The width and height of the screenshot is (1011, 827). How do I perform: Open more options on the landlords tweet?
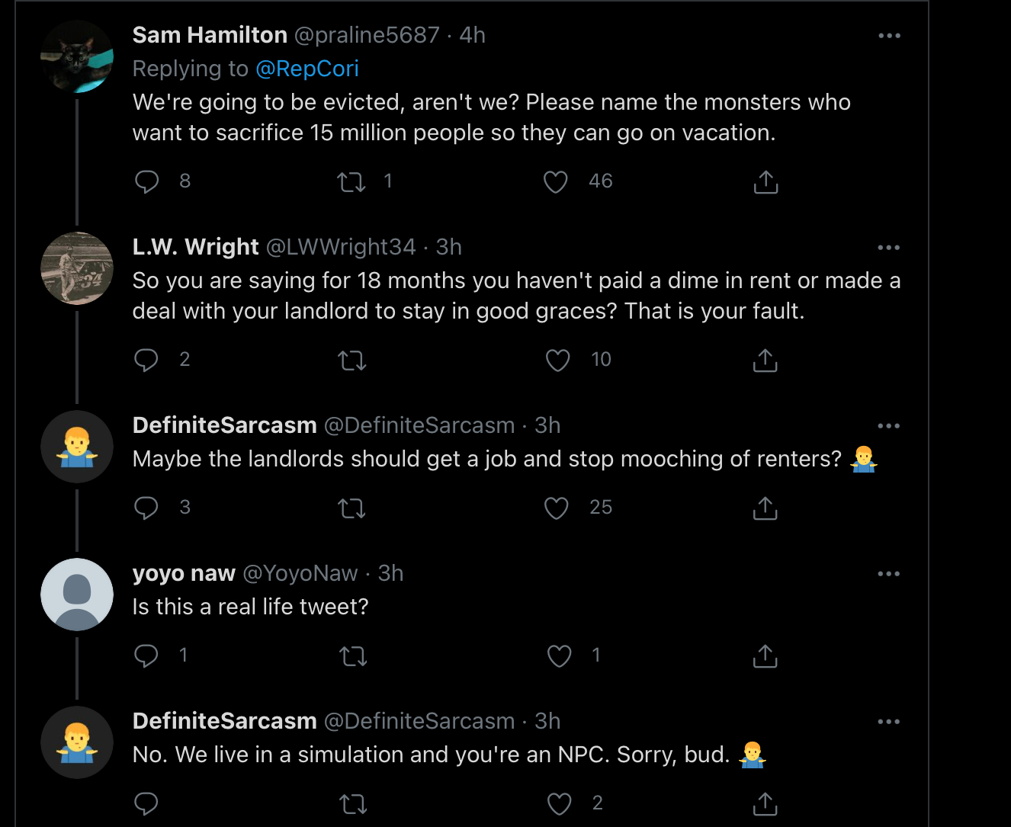(x=889, y=426)
